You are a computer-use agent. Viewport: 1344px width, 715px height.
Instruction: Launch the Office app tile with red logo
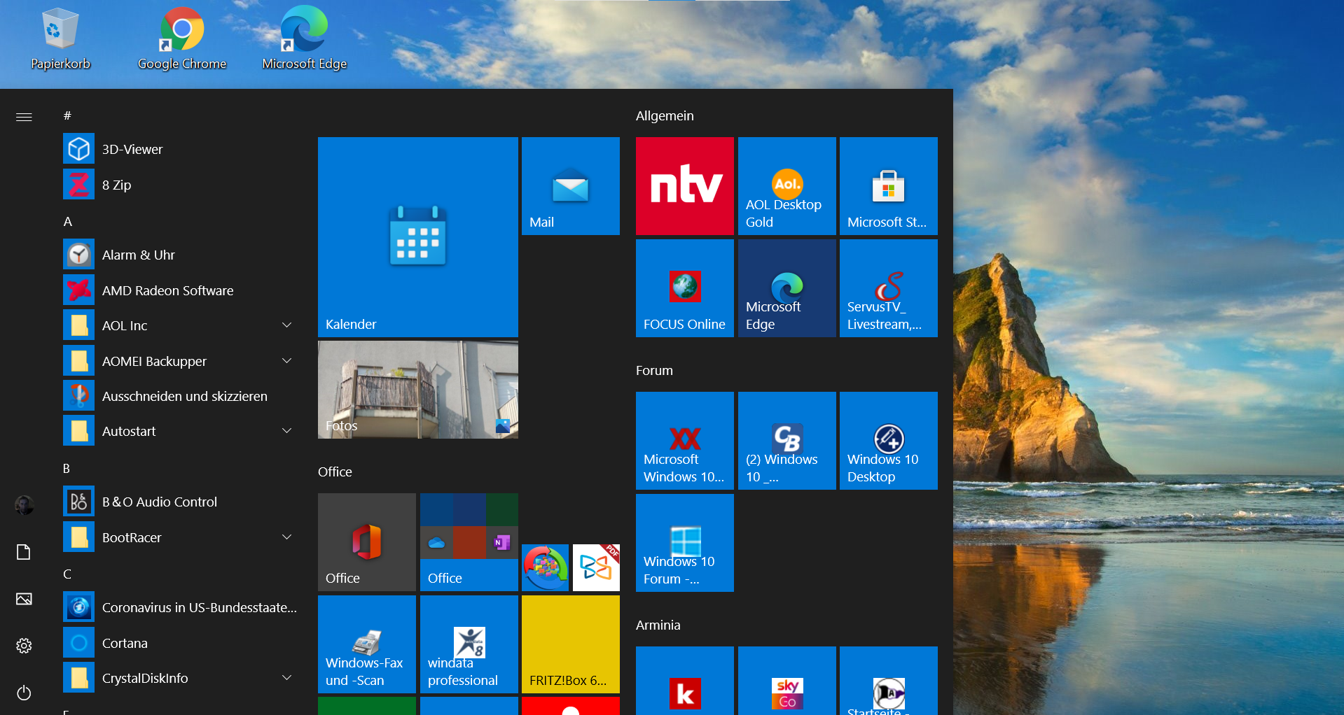coord(367,542)
